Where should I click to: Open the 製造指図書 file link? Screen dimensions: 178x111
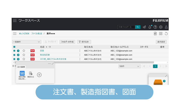45,55
